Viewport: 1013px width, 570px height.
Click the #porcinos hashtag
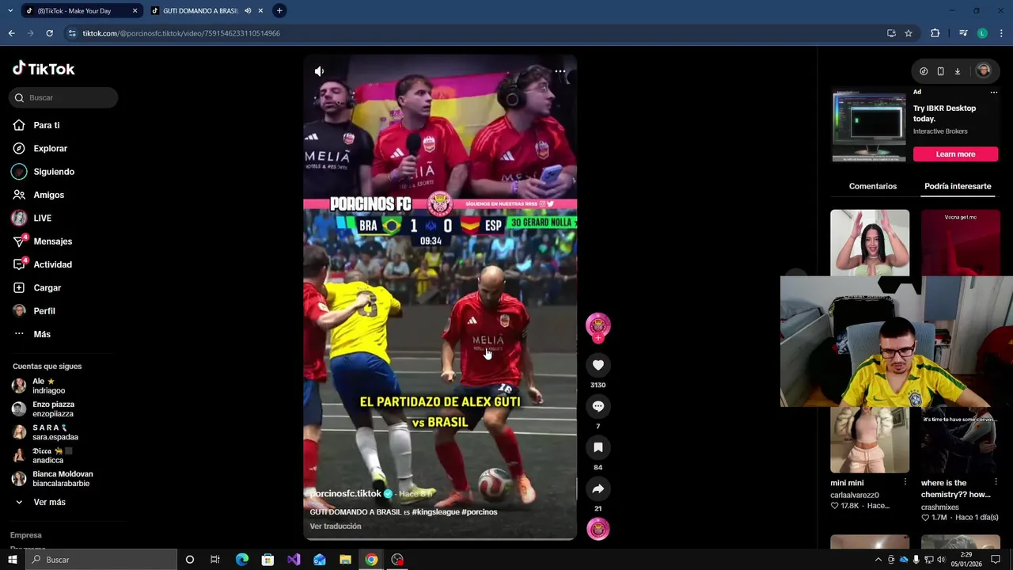click(480, 512)
